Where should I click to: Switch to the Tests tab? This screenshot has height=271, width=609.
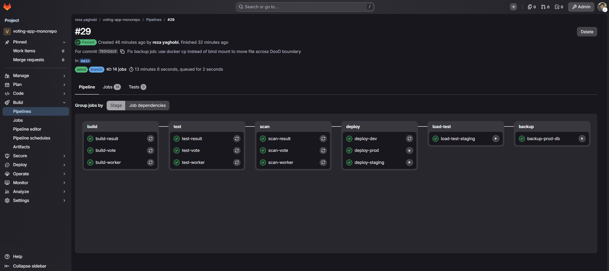137,87
